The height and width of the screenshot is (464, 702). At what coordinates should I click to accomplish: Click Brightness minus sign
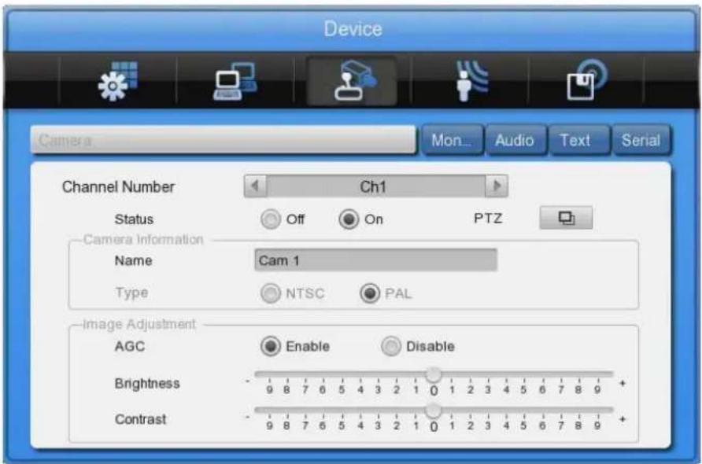click(247, 381)
